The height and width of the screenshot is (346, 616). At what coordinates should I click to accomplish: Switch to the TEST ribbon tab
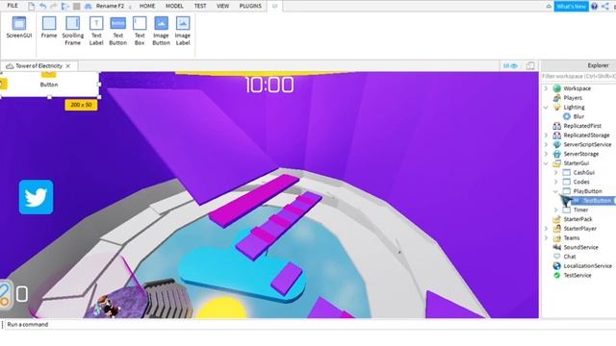click(200, 6)
